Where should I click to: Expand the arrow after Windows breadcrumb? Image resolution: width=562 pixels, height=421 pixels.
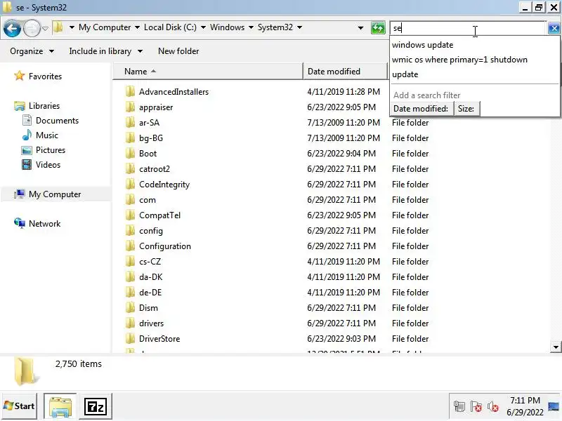(x=251, y=27)
